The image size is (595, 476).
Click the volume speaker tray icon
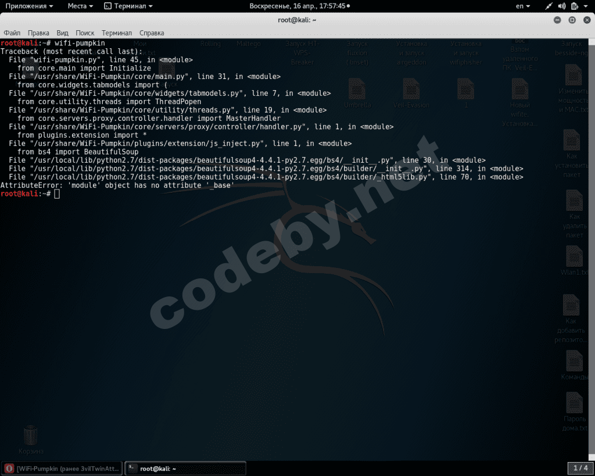(562, 6)
